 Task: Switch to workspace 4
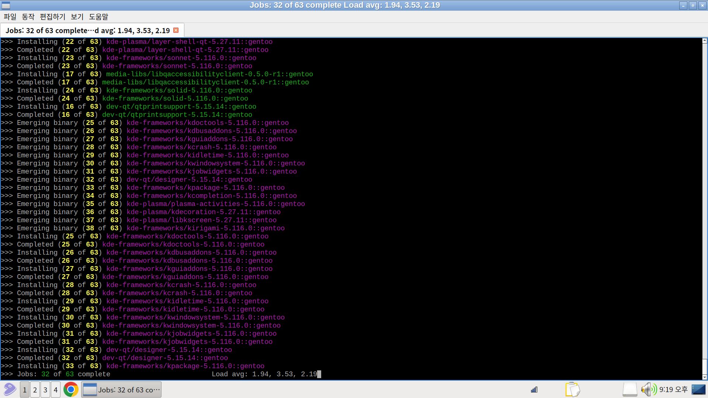point(56,390)
